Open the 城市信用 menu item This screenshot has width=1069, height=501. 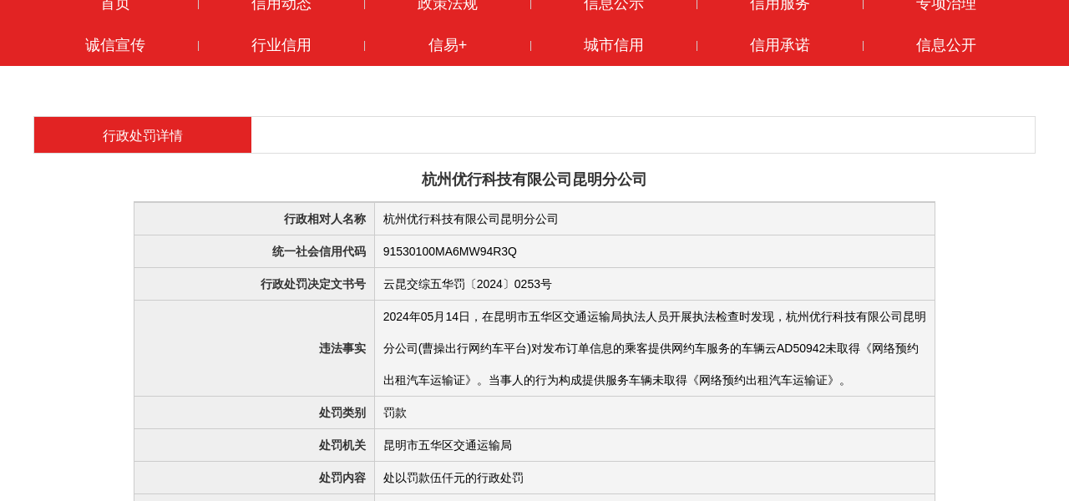pyautogui.click(x=614, y=45)
